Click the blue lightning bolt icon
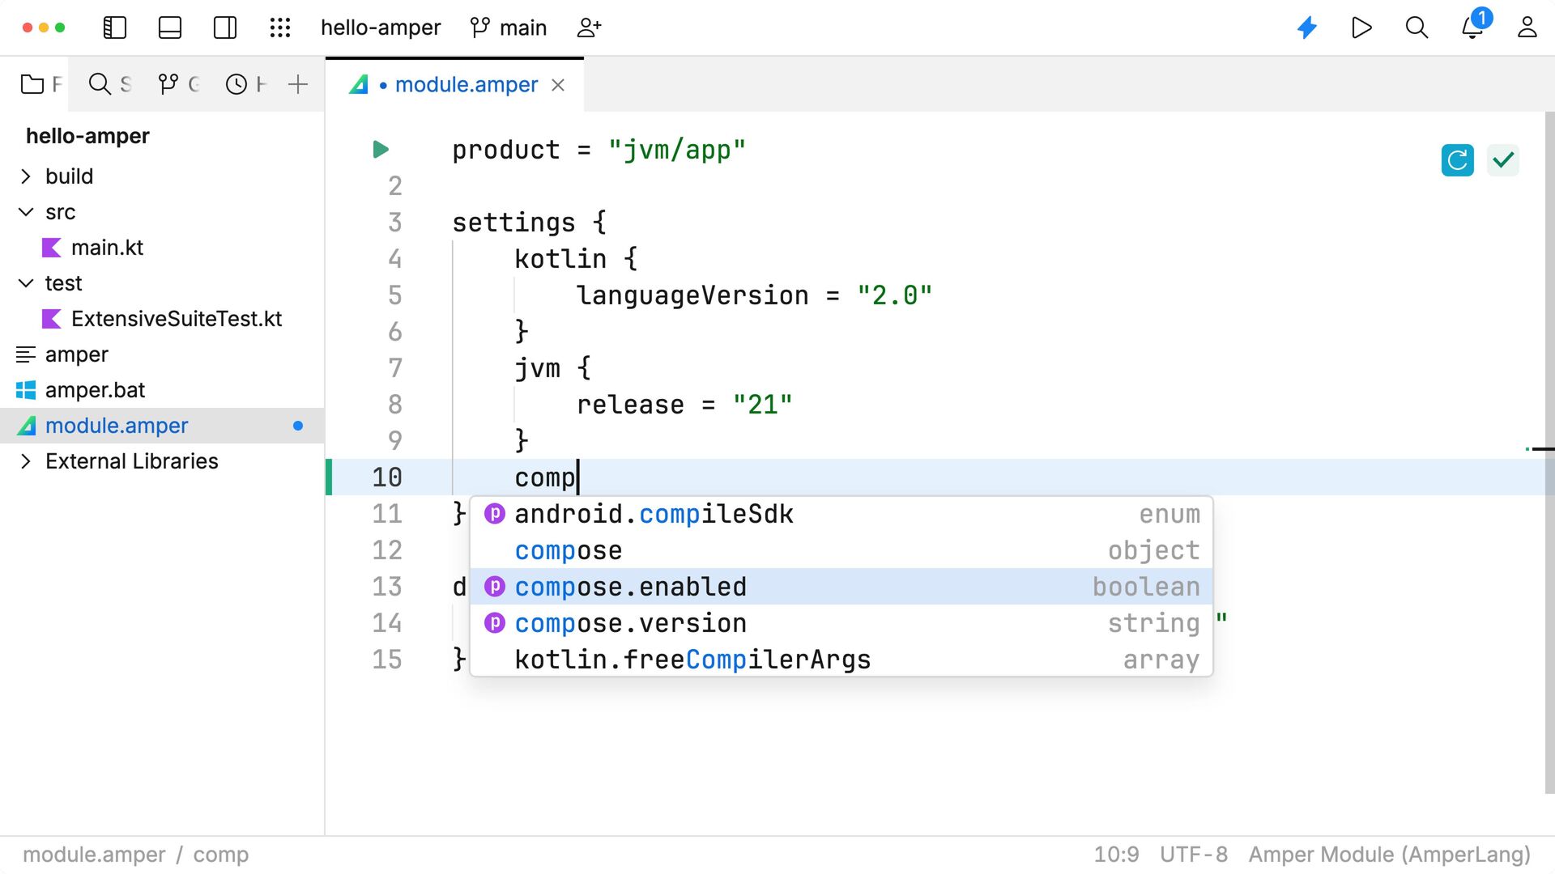Viewport: 1555px width, 874px height. (1307, 28)
